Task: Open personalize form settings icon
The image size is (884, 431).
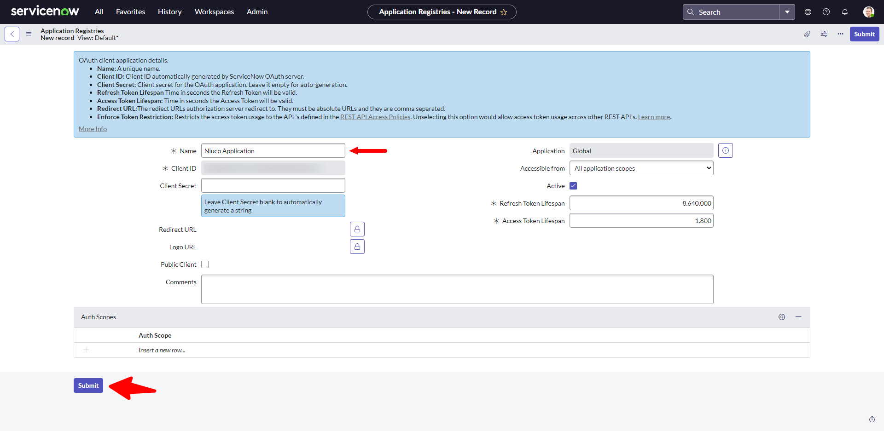Action: pos(824,34)
